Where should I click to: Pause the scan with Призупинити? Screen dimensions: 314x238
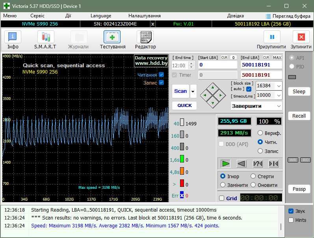pyautogui.click(x=271, y=40)
